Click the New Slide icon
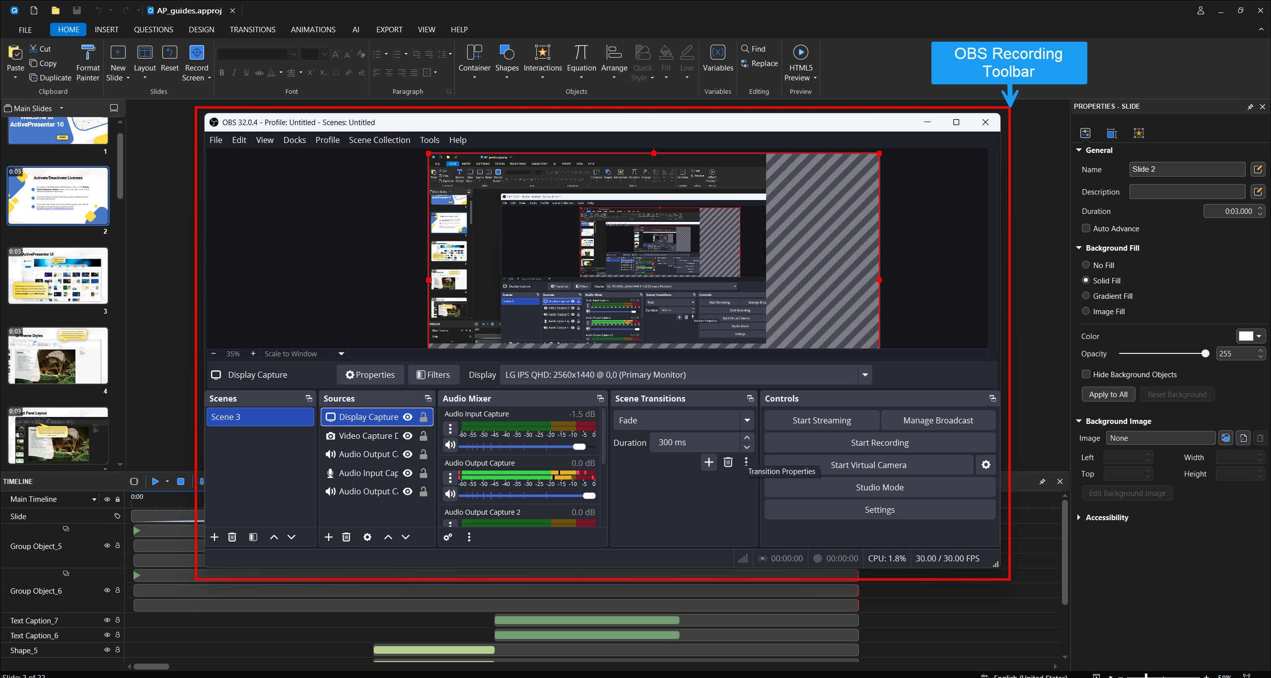1271x678 pixels. [118, 53]
